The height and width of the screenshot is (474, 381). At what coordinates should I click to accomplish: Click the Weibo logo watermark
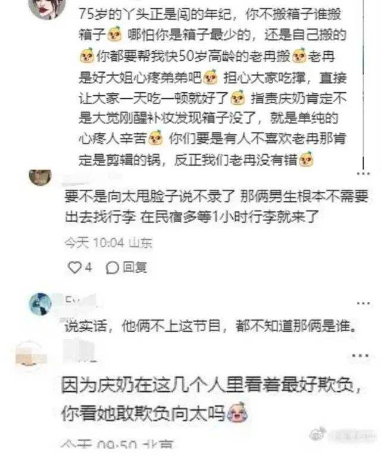(x=318, y=434)
